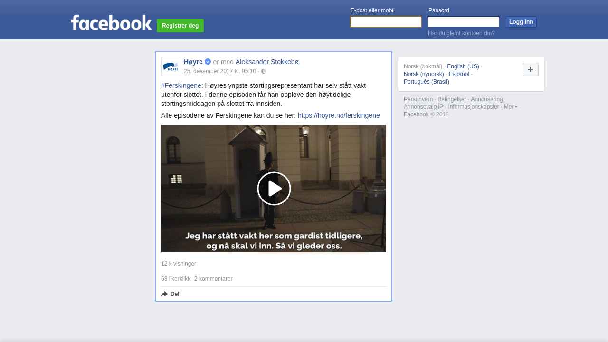Click the post timestamp 25. desember 2017
Screen dimensions: 608x342
tap(220, 71)
